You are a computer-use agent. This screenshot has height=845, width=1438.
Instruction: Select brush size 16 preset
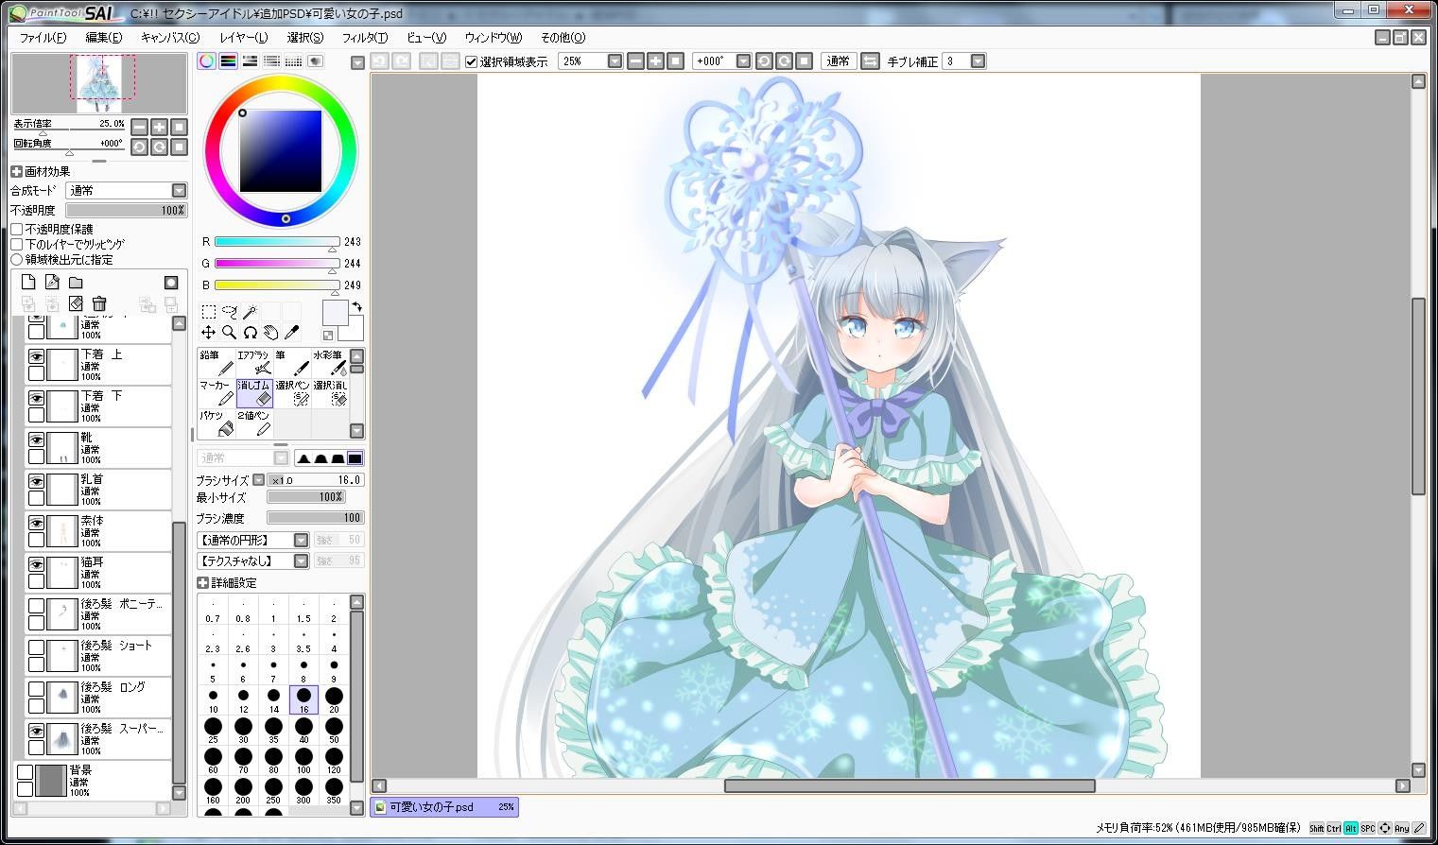[x=303, y=699]
